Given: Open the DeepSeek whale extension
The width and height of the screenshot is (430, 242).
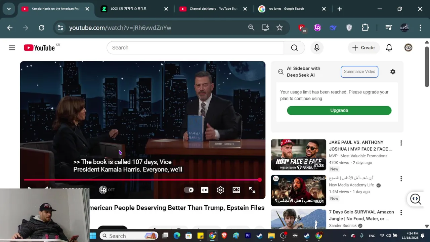Looking at the screenshot, I should (x=333, y=28).
